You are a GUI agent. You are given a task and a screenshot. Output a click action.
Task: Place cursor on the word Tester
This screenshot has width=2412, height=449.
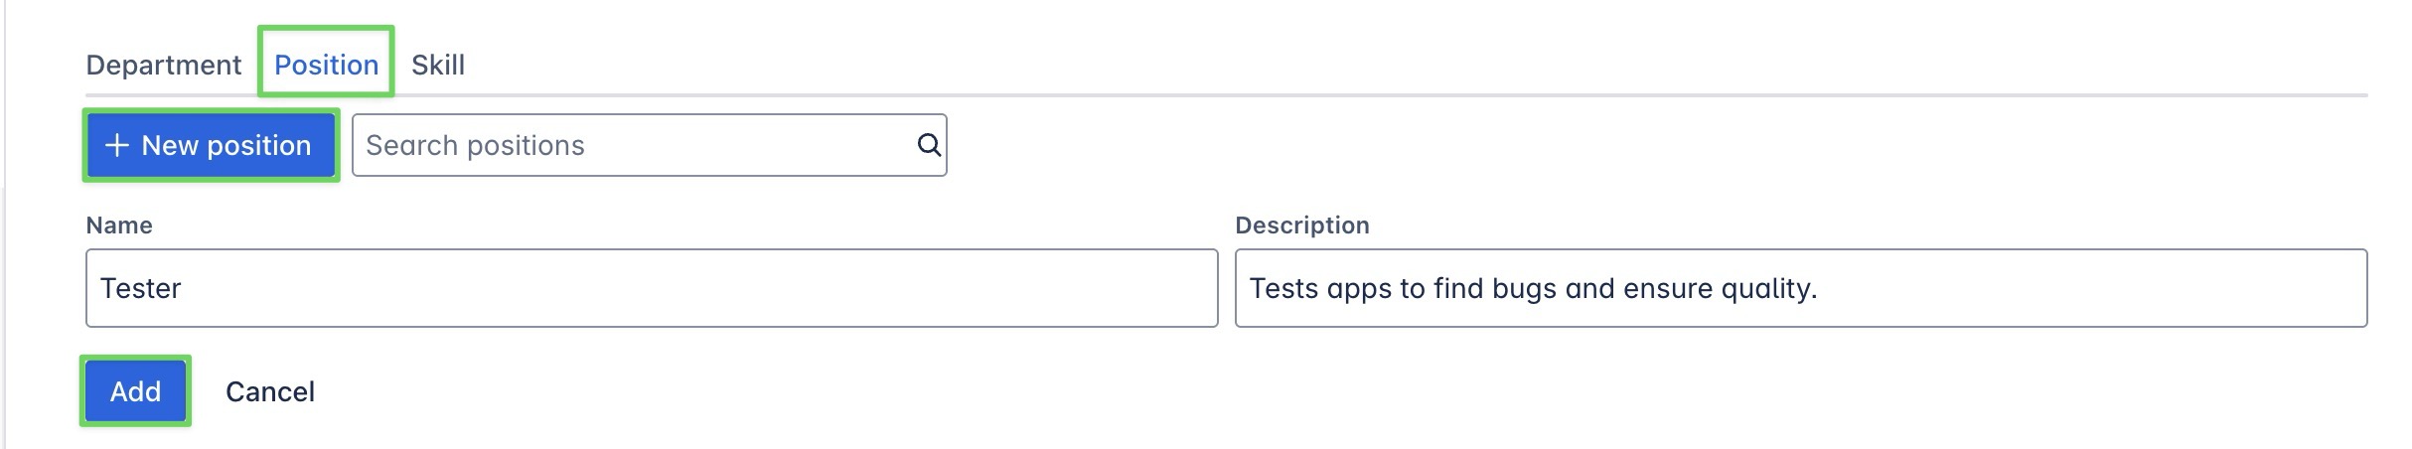141,288
